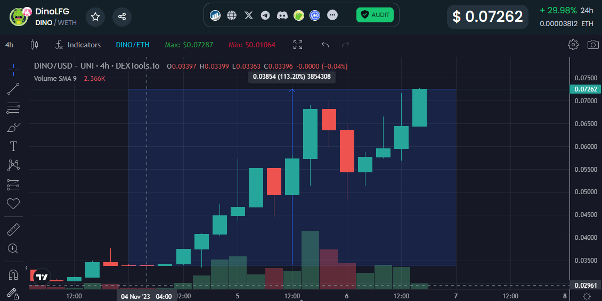Click the 04 Nov '23 04:00 time marker
Screen dimensions: 602x301
click(147, 296)
